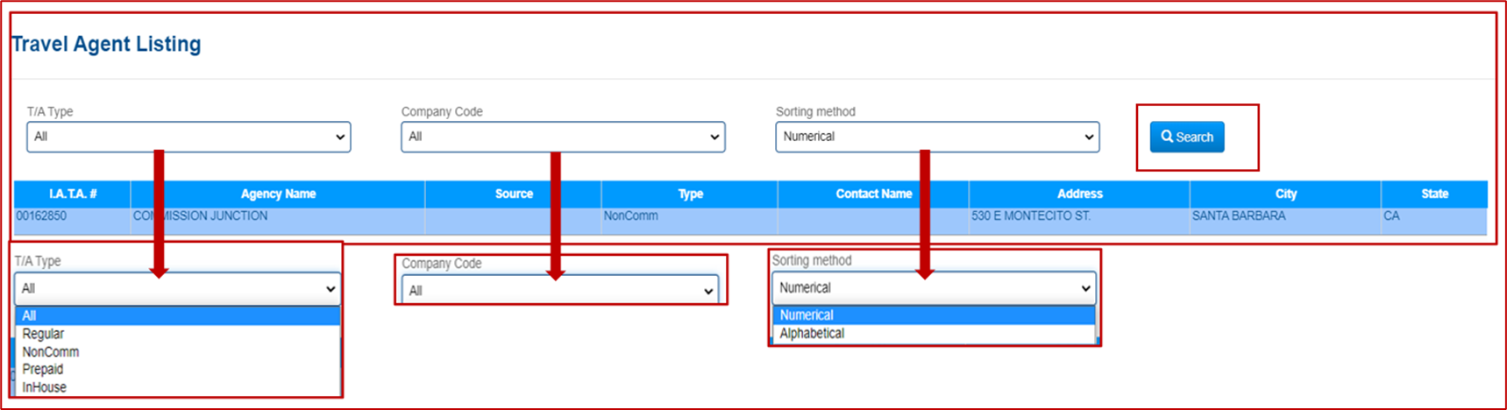Click the City column header
The height and width of the screenshot is (410, 1507).
click(x=1285, y=194)
